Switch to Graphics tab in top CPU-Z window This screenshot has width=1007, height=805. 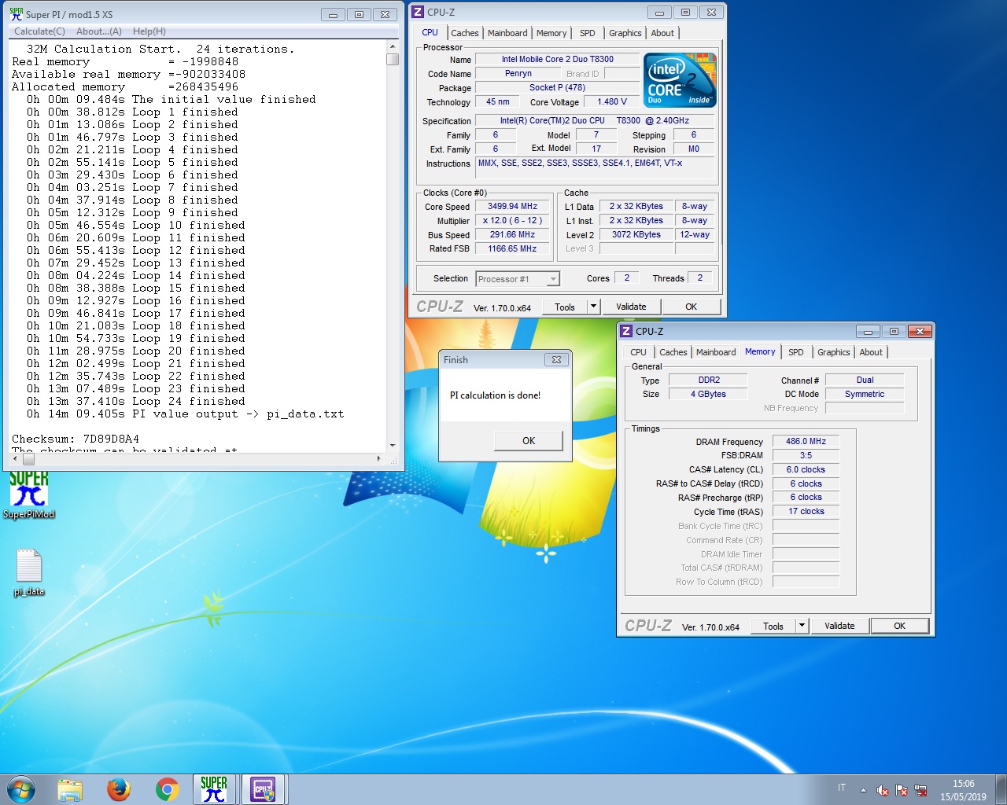[625, 33]
